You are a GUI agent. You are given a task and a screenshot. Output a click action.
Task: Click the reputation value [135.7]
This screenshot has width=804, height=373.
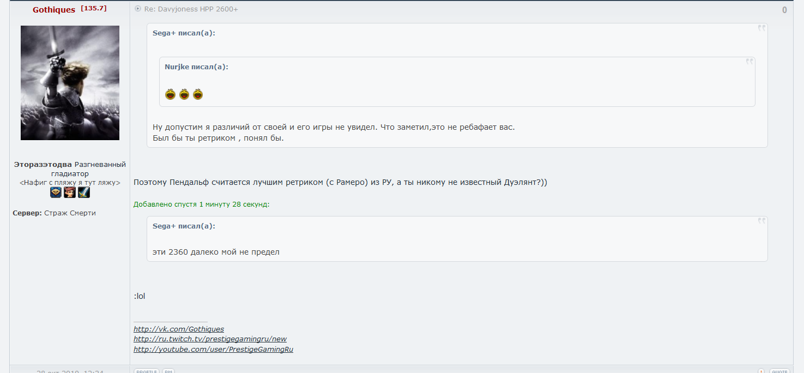coord(94,8)
